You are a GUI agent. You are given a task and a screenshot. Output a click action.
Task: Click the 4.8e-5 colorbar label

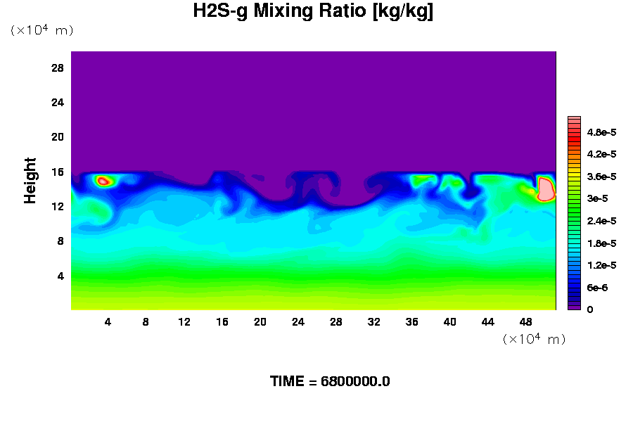tap(601, 132)
